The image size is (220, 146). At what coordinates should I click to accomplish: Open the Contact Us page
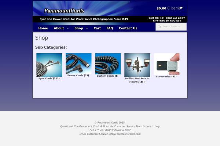[x=128, y=28]
